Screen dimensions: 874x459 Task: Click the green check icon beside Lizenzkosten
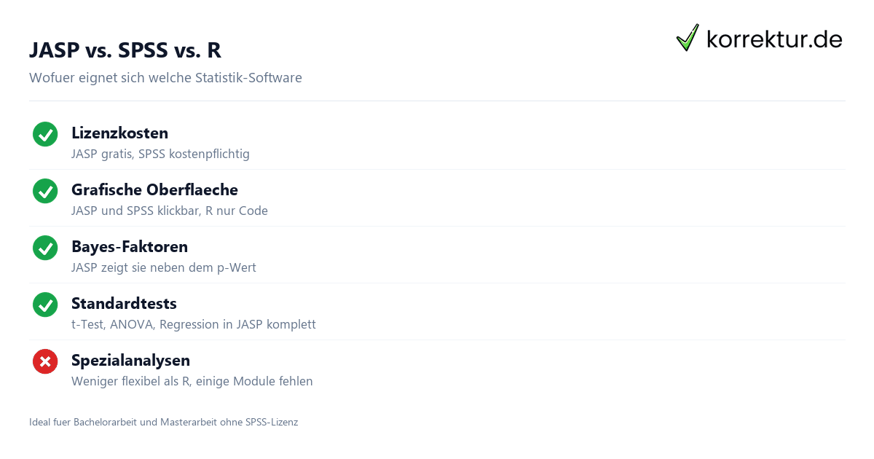point(45,134)
